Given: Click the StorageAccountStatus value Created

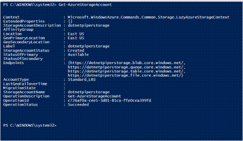Looking at the screenshot, I should pyautogui.click(x=76, y=50).
